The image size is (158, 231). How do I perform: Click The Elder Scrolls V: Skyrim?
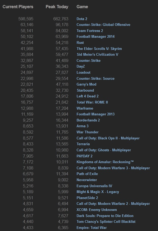[99, 49]
